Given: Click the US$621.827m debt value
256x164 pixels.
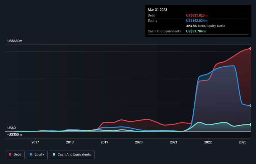Looking at the screenshot, I should tap(197, 15).
